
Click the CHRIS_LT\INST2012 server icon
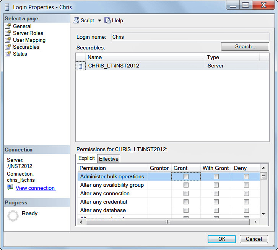pyautogui.click(x=80, y=66)
